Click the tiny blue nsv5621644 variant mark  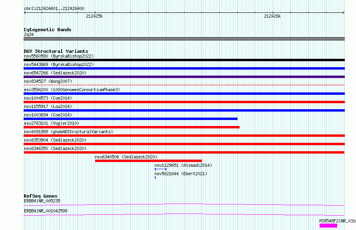point(155,178)
